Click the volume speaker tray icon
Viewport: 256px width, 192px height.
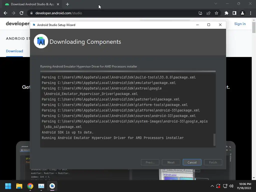(231, 186)
